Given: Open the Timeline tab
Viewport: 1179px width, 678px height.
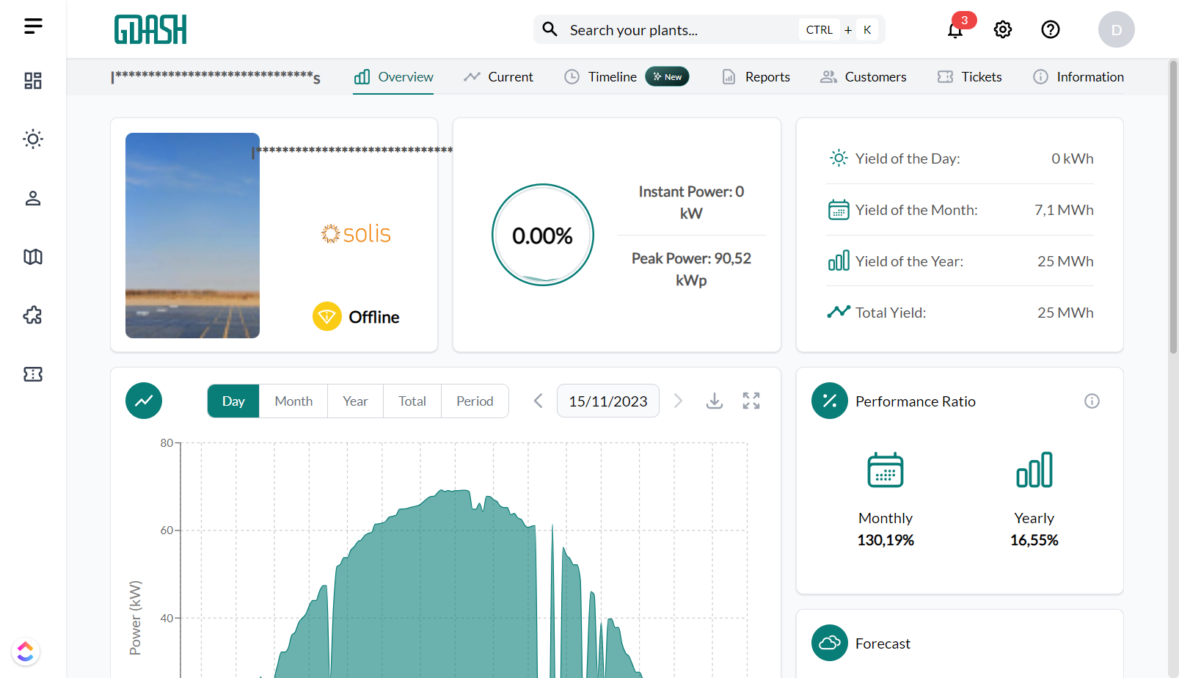Looking at the screenshot, I should (626, 77).
